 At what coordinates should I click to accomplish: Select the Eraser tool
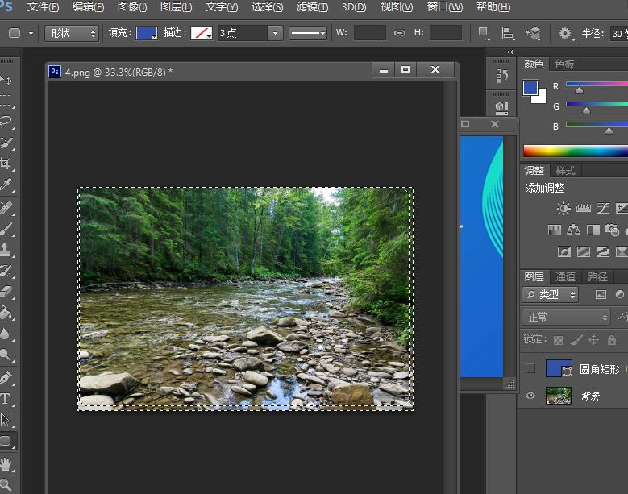tap(6, 292)
